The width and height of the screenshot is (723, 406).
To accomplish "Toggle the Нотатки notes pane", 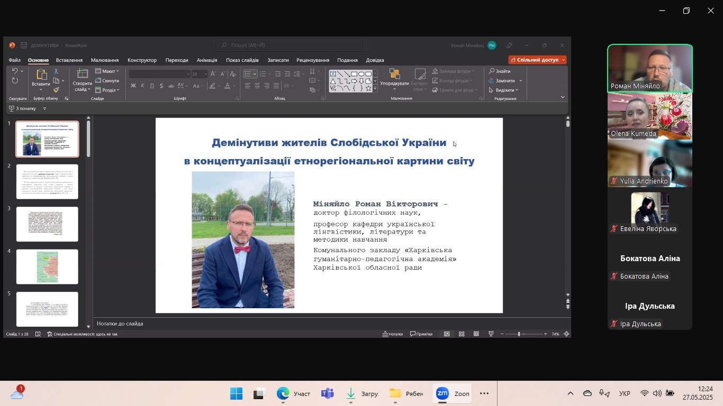I will (392, 334).
